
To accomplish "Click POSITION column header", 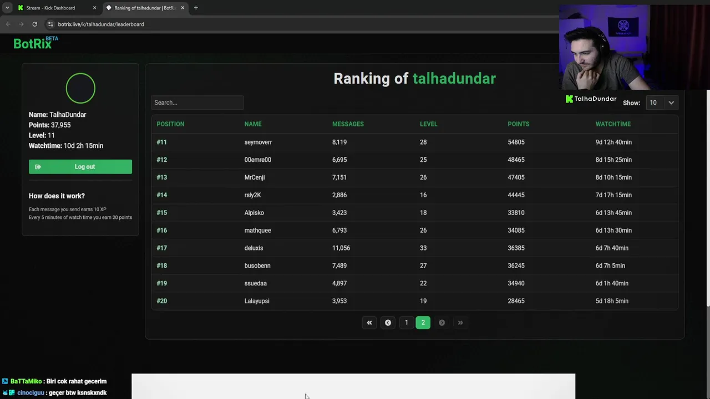I will tap(170, 124).
